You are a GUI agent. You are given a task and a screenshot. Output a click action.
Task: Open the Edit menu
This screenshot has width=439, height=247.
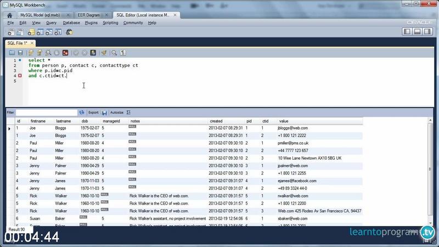pyautogui.click(x=22, y=23)
